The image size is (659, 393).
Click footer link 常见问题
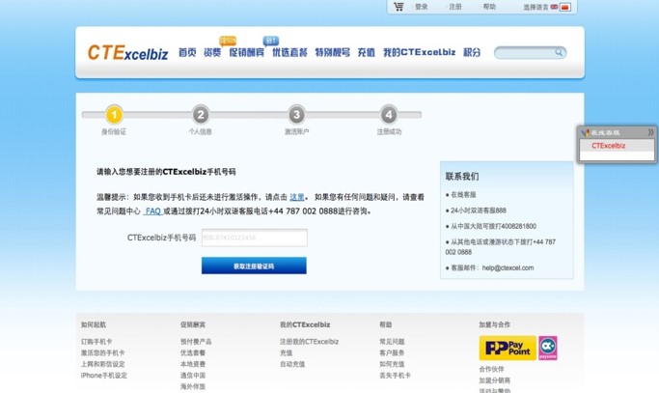pos(392,342)
